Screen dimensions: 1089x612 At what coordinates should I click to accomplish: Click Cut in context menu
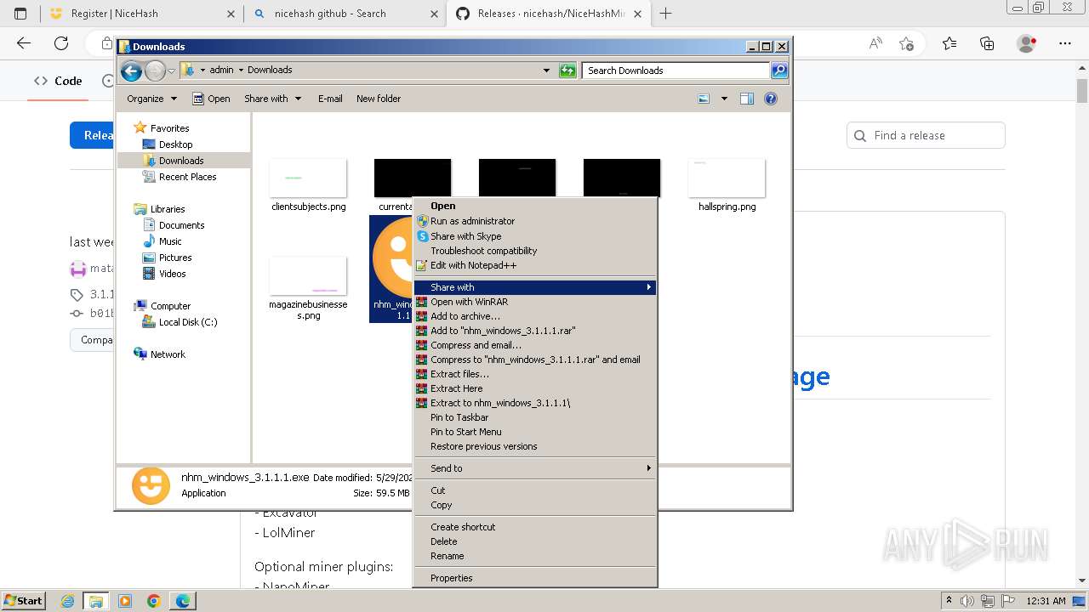point(535,490)
